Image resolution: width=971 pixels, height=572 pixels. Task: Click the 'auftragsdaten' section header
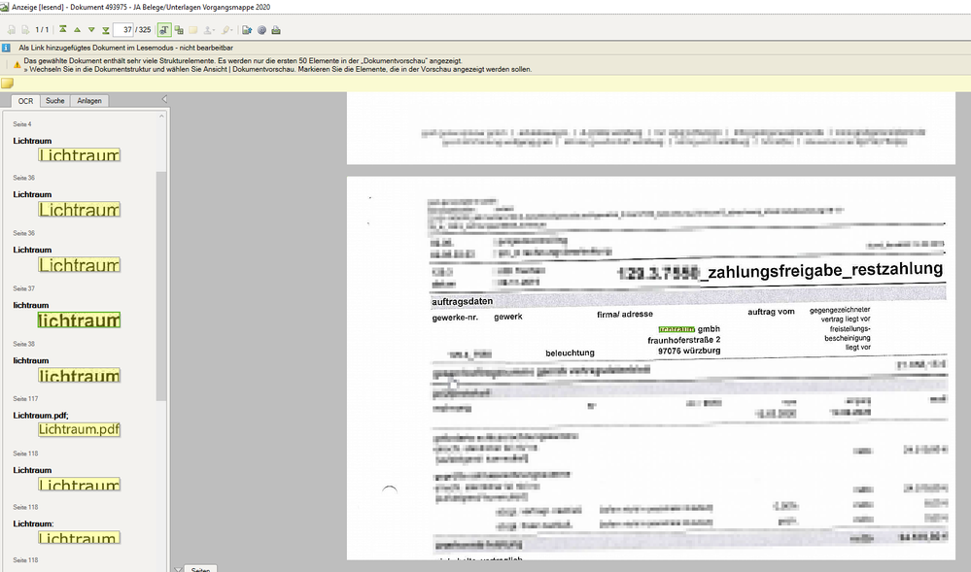(x=462, y=301)
